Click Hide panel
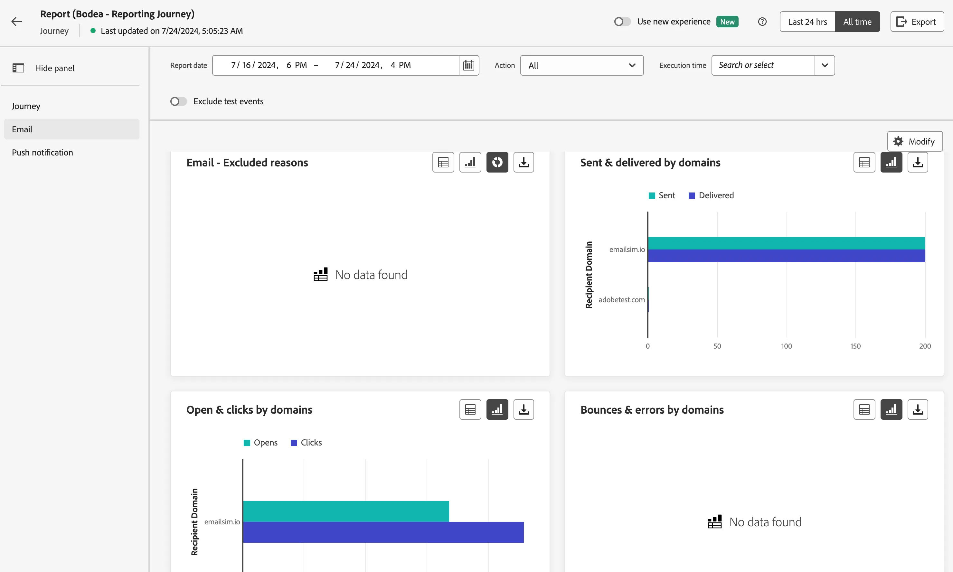Screen dimensions: 953x572 (x=43, y=68)
